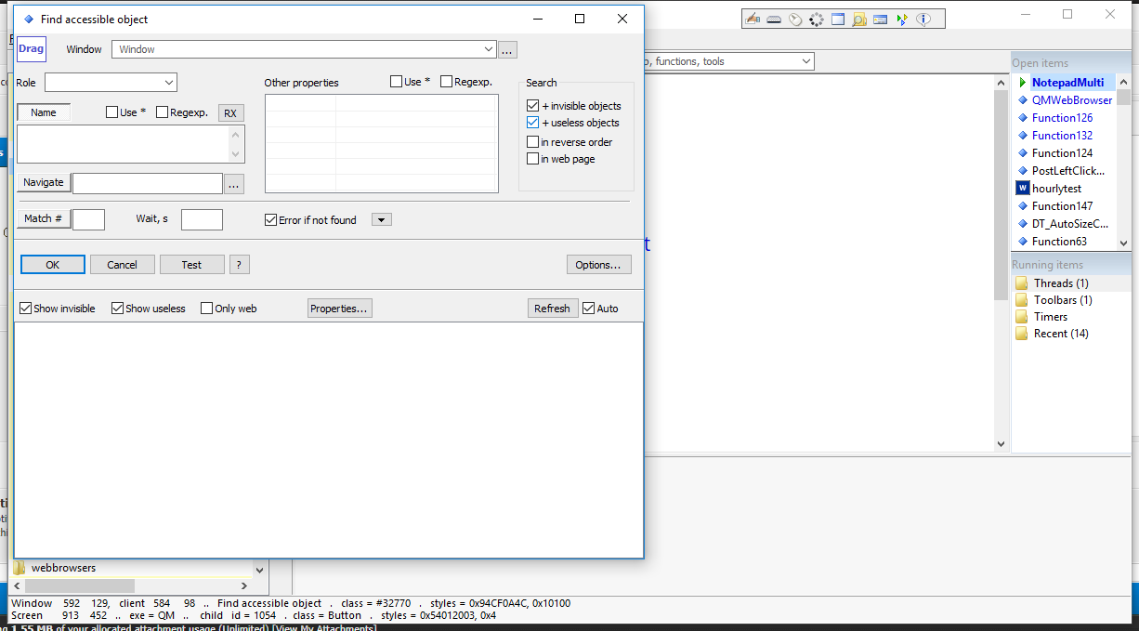This screenshot has height=631, width=1139.
Task: Click the horizontal scrollbar thumb under webbrowsers
Action: pyautogui.click(x=79, y=585)
